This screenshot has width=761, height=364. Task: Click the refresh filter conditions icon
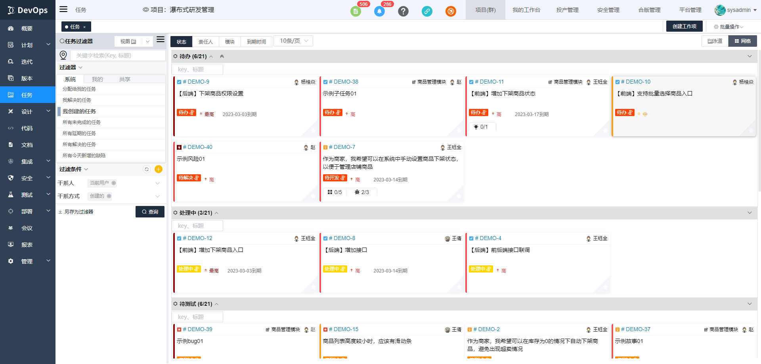click(147, 169)
